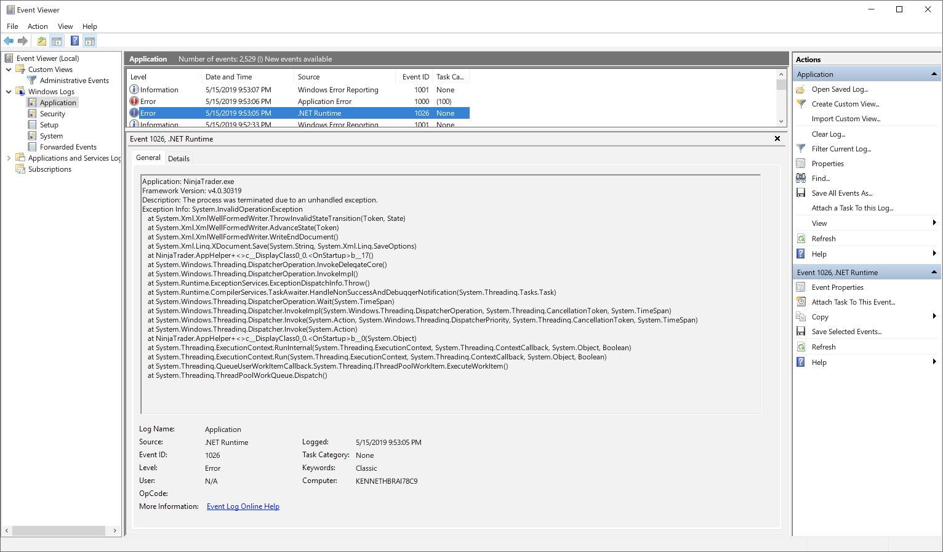Viewport: 943px width, 552px height.
Task: Click Attach a Task To this Log
Action: 853,208
